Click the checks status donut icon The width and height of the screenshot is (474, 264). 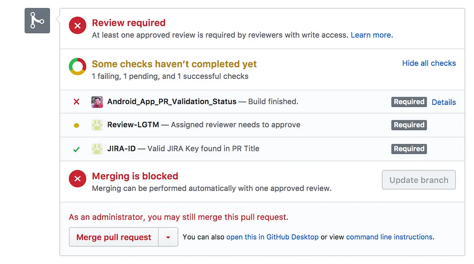coord(78,66)
